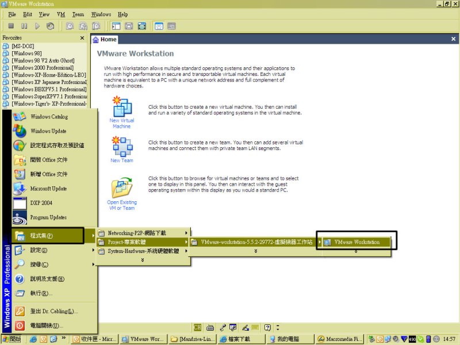
Task: Click the IME CH language indicator
Action: [x=197, y=327]
